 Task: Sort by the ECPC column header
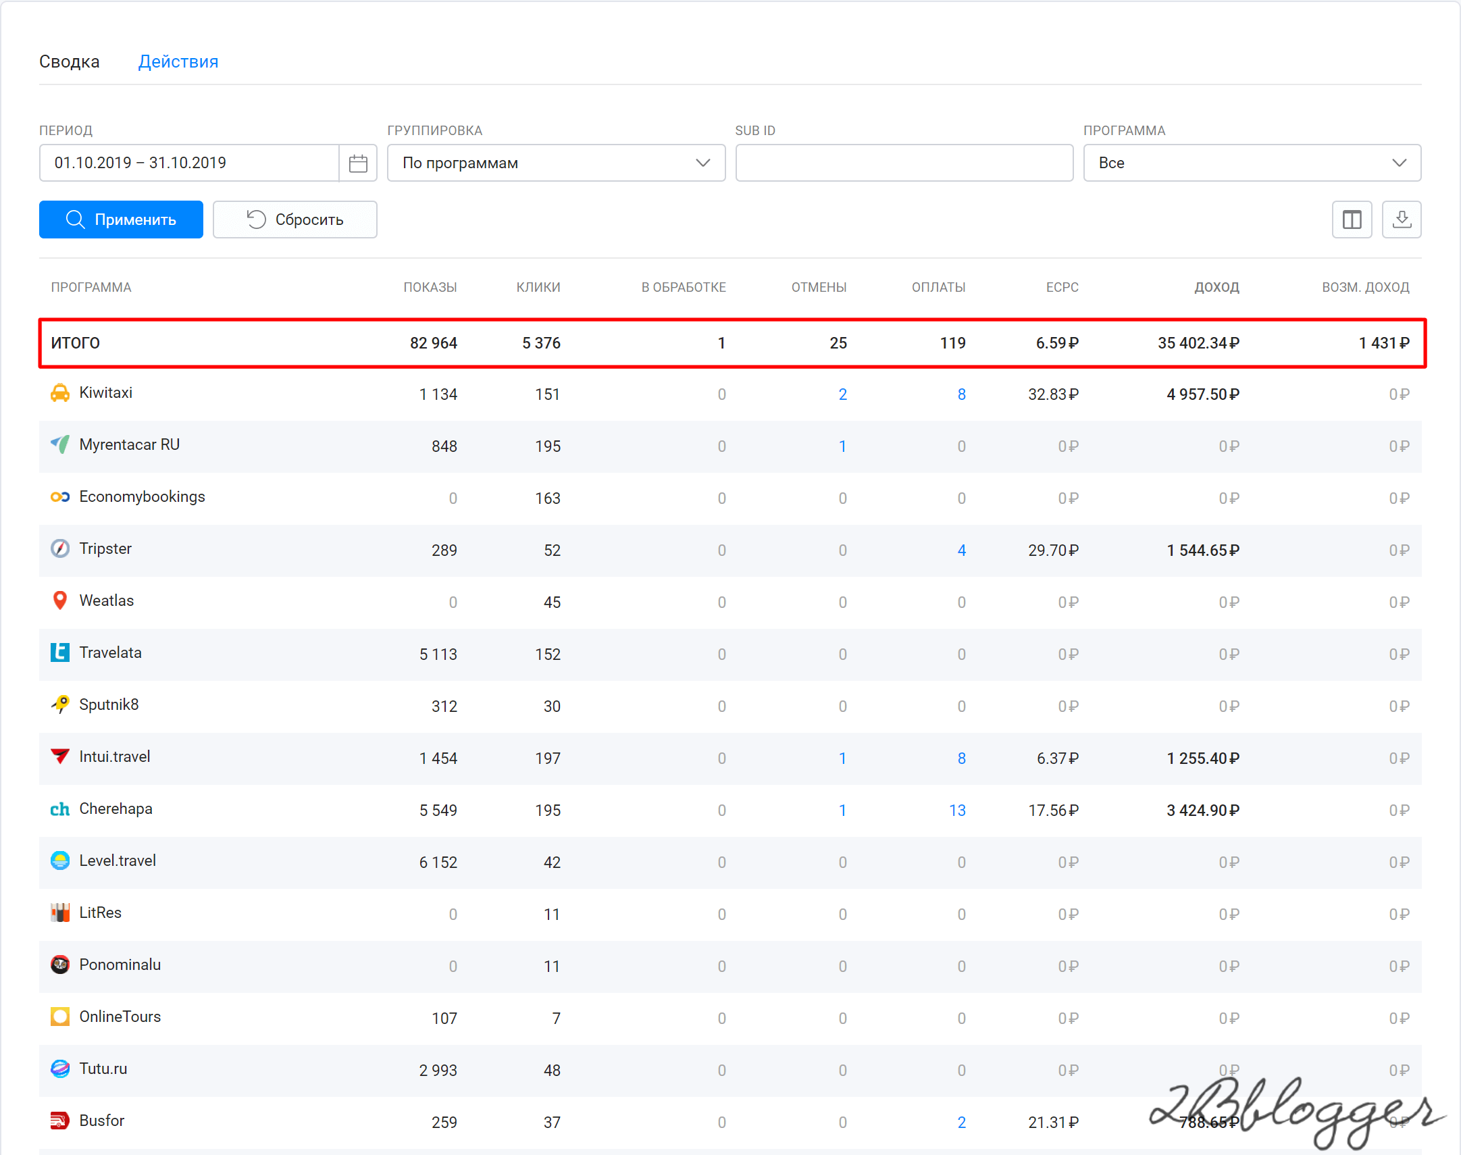(x=1062, y=287)
